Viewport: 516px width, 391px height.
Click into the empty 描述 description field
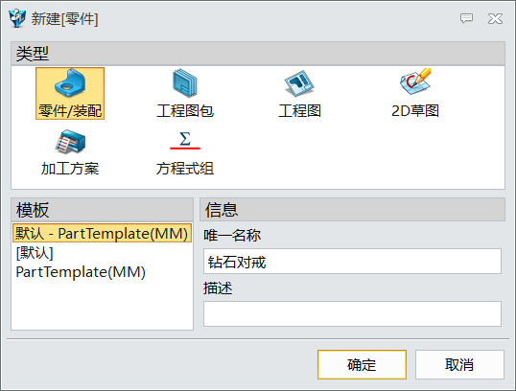tap(352, 313)
